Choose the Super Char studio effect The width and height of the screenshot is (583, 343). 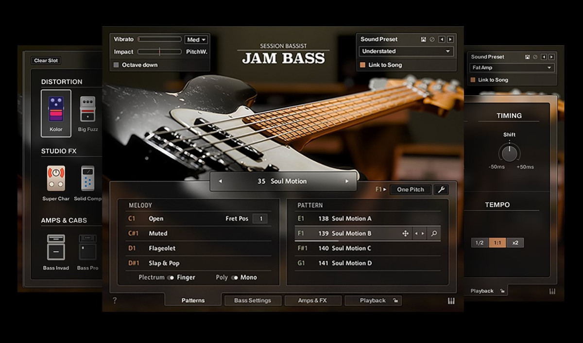tap(56, 183)
